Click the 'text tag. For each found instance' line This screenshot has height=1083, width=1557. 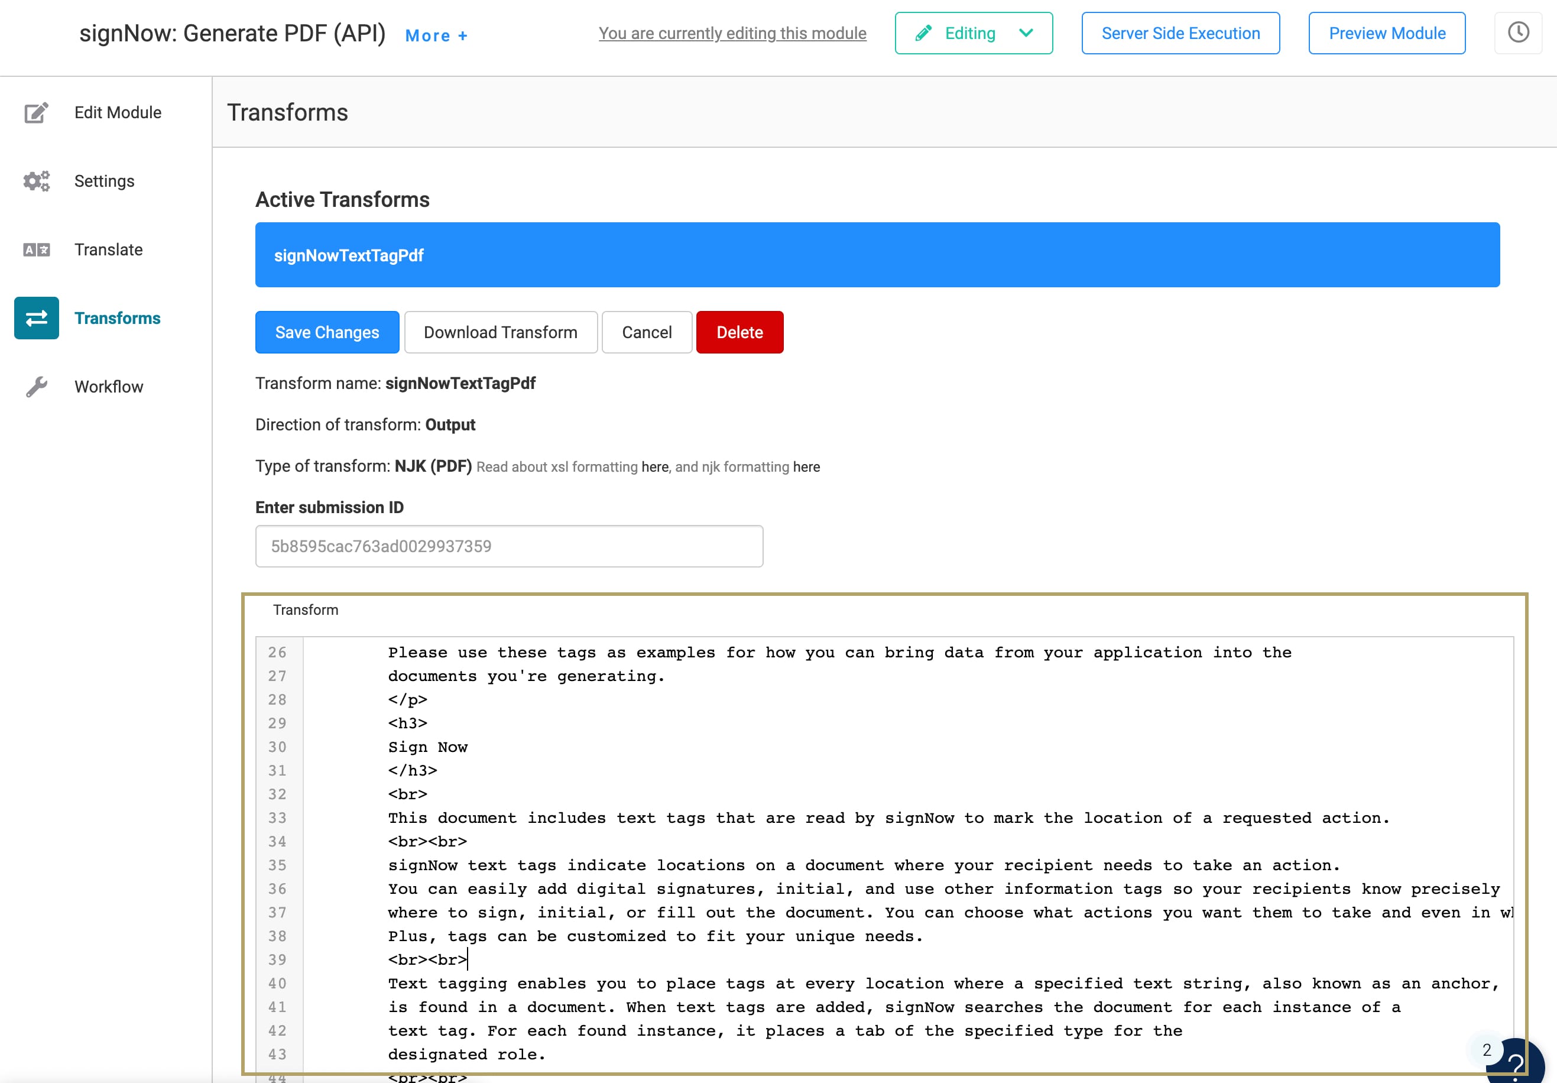point(784,1031)
